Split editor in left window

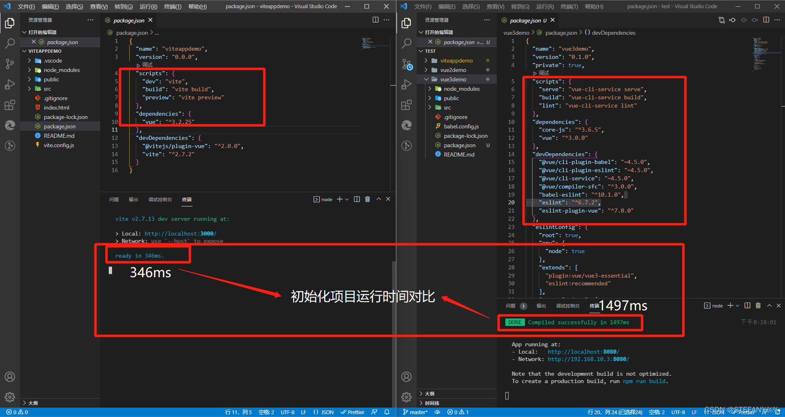tap(375, 20)
